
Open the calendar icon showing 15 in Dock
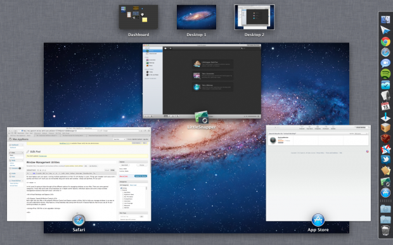tap(385, 106)
